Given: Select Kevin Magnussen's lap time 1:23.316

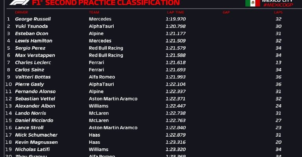Looking at the screenshot, I should [x=176, y=142].
